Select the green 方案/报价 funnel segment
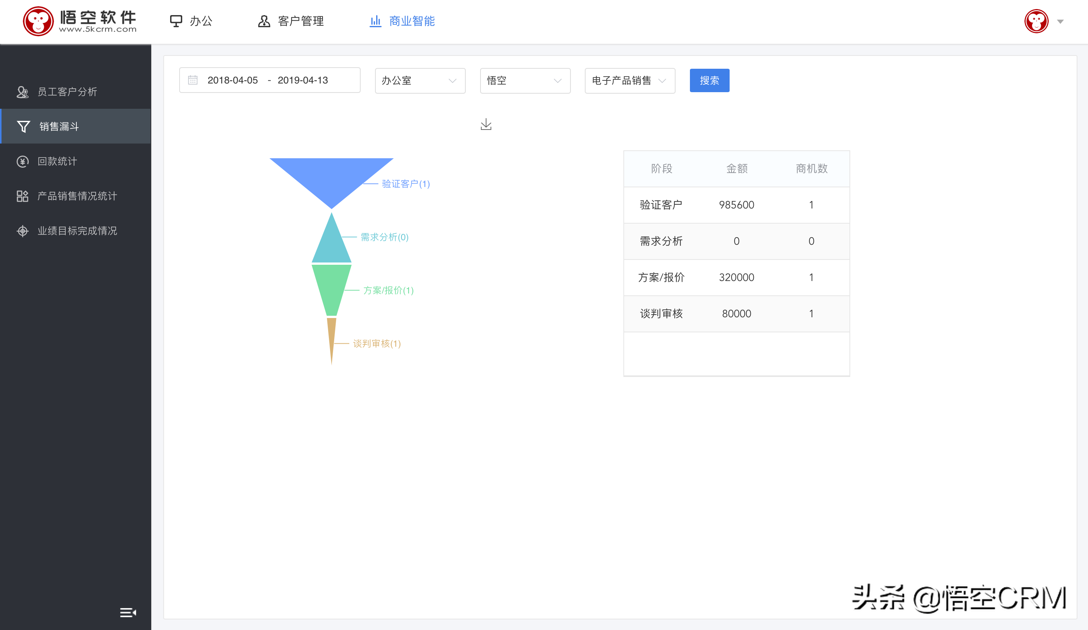Screen dimensions: 1088x630 (332, 289)
